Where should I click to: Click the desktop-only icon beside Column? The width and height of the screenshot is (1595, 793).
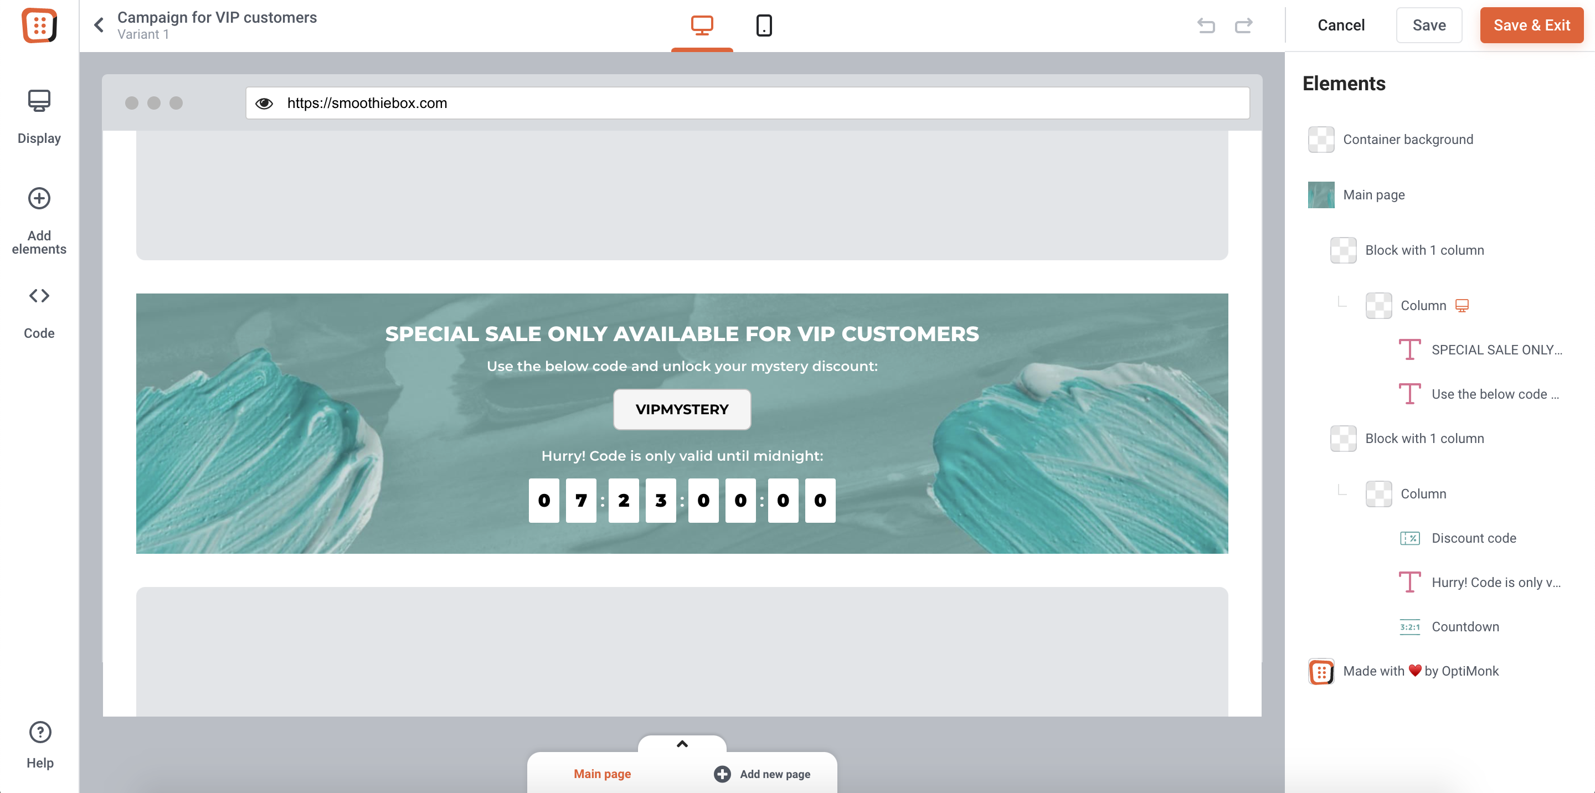coord(1462,306)
